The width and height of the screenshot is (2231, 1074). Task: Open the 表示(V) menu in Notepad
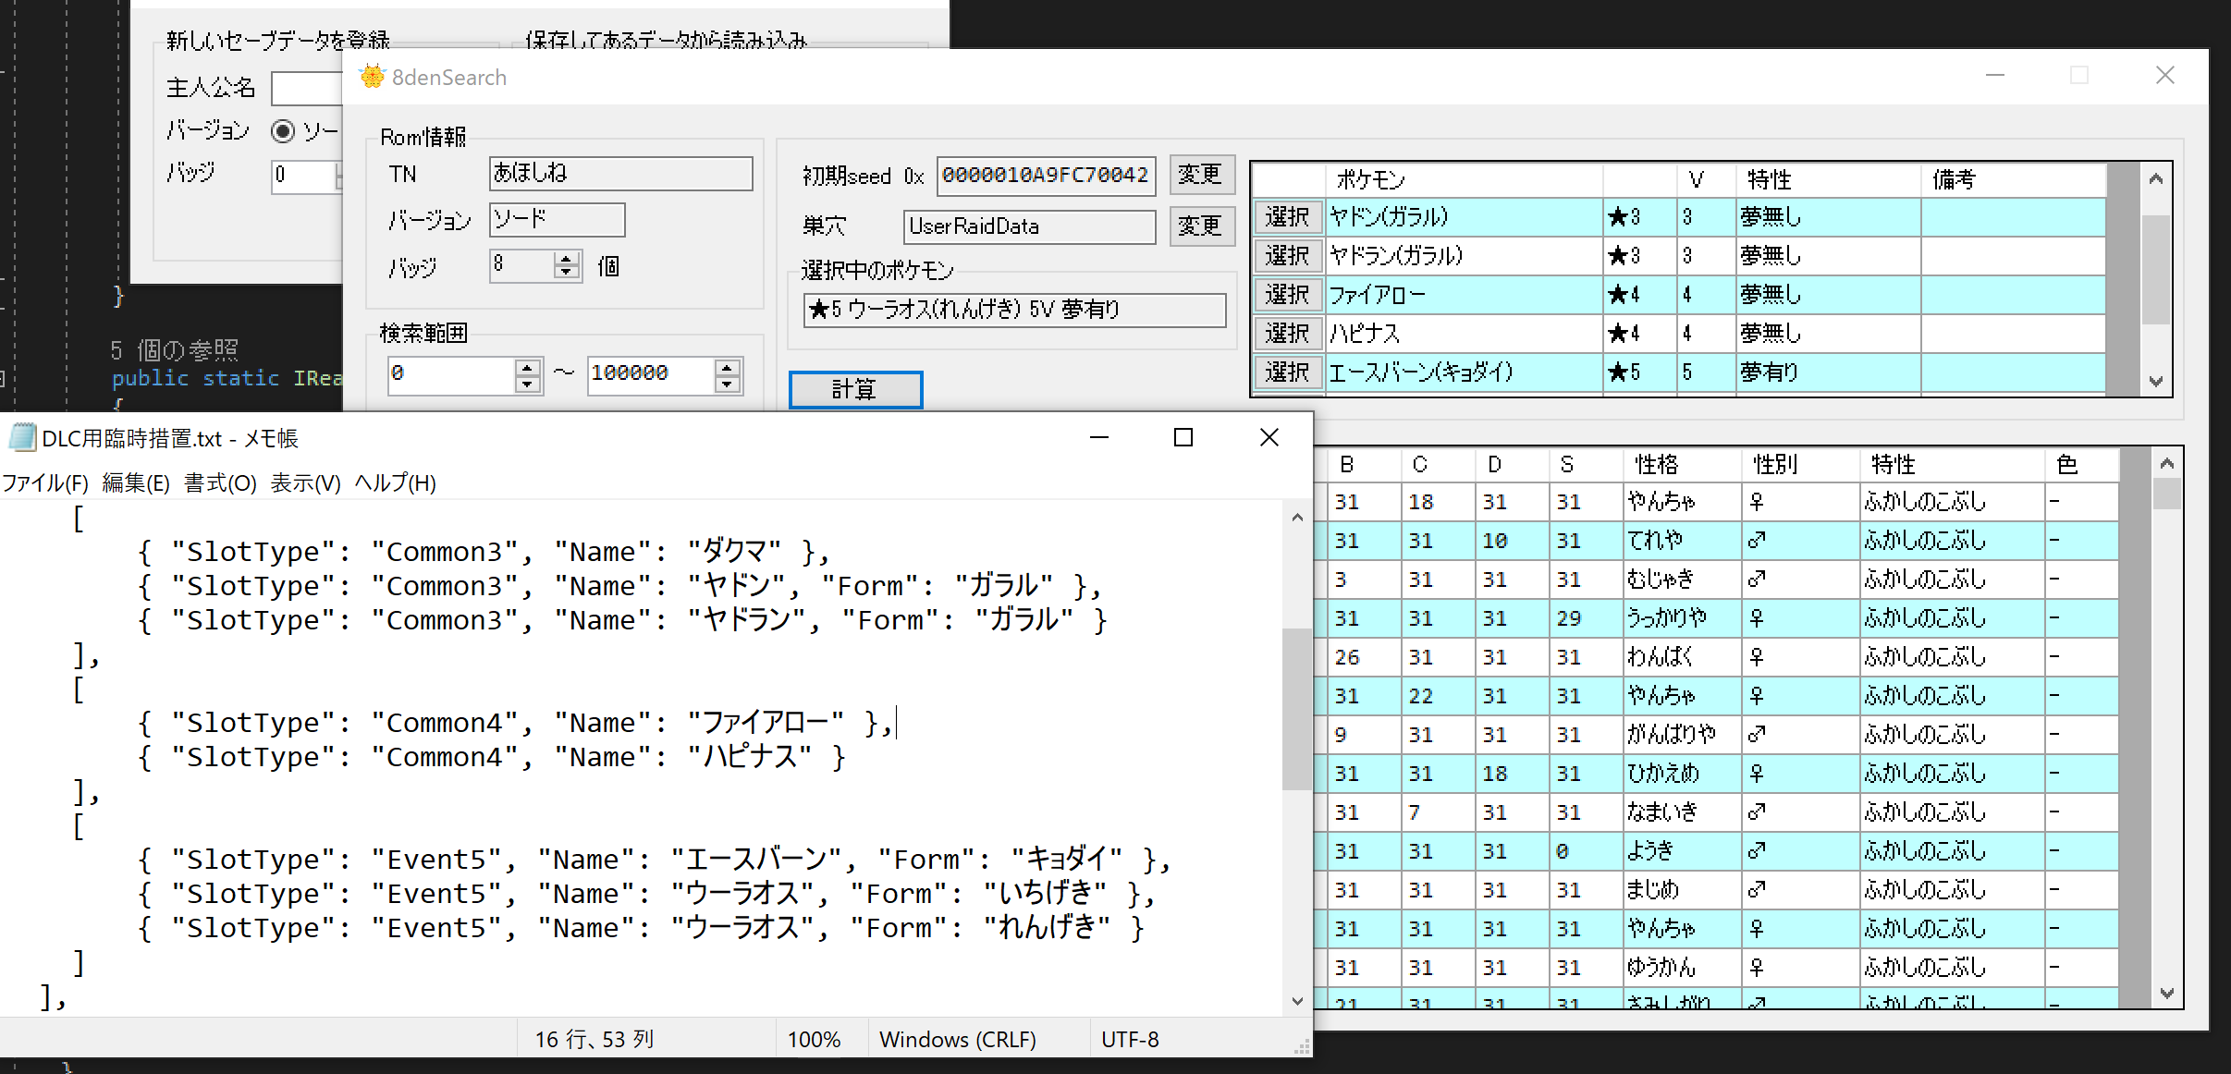click(305, 482)
